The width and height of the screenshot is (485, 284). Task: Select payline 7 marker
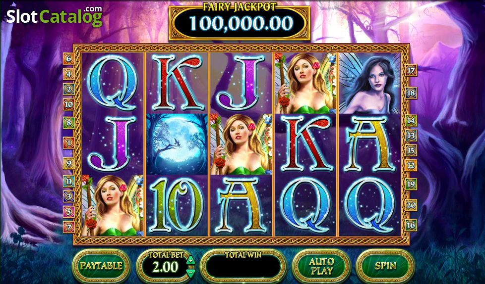[68, 227]
